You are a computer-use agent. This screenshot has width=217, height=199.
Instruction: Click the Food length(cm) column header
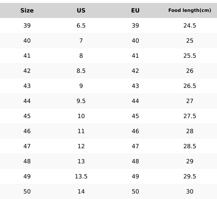click(x=190, y=10)
